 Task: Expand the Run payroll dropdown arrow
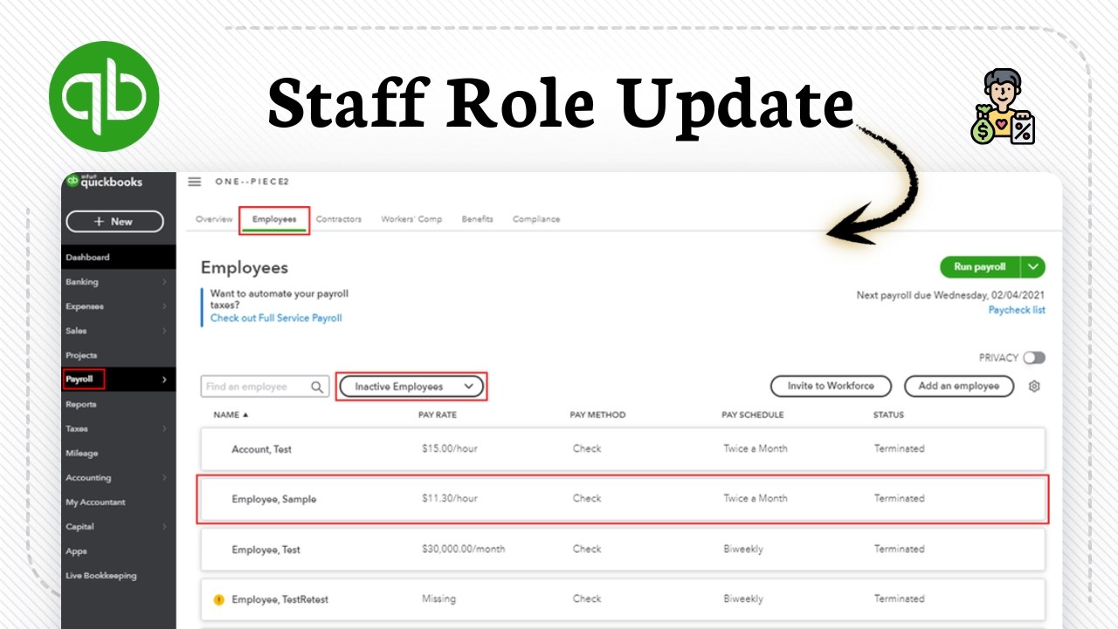(x=1033, y=267)
